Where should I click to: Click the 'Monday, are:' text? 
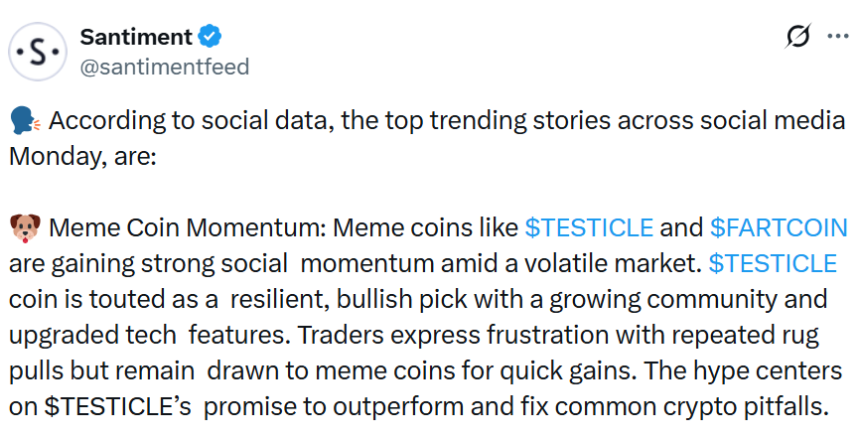pos(81,157)
